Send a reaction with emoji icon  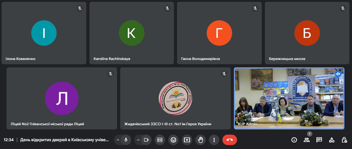[x=173, y=140]
